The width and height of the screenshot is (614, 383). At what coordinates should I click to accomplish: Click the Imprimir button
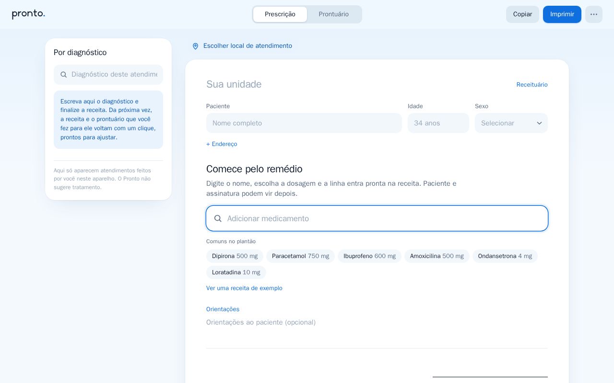562,14
